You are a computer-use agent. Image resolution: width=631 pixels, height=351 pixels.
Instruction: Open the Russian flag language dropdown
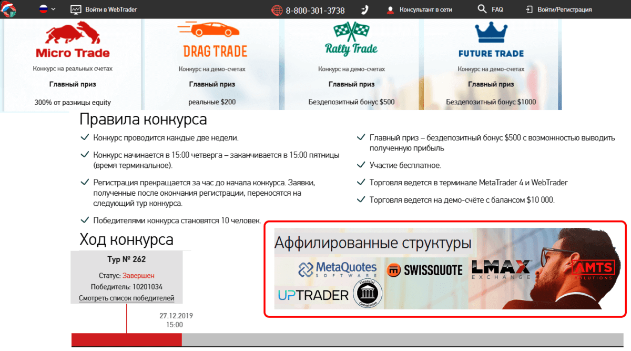tap(47, 9)
